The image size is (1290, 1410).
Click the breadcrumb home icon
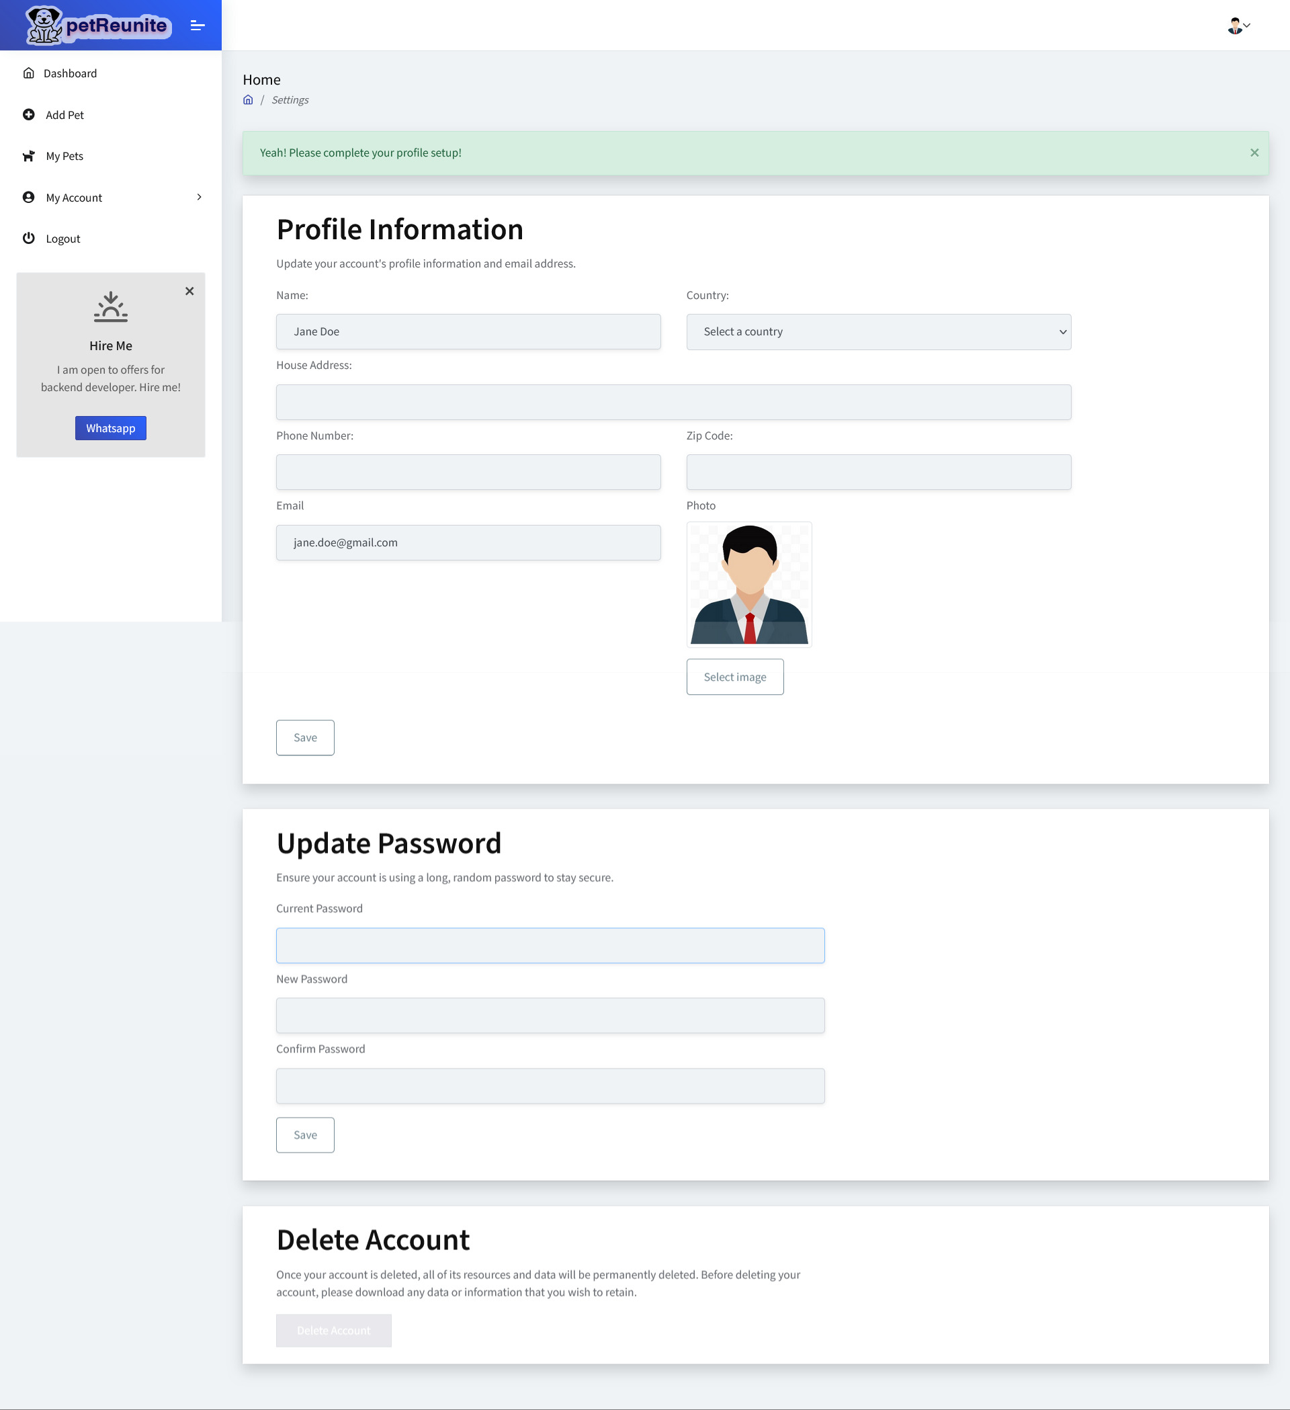pos(247,100)
